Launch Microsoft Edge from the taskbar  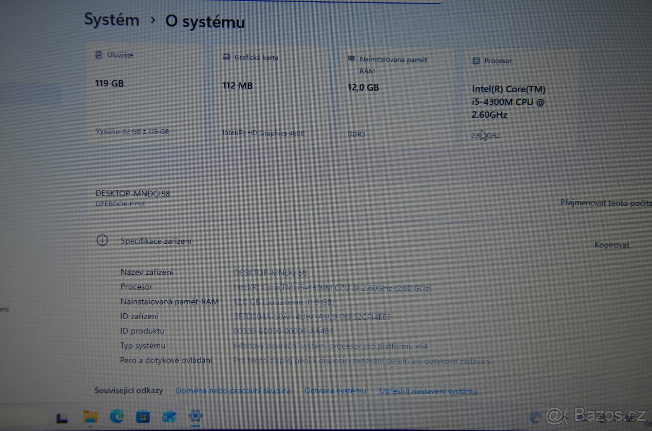(x=116, y=417)
